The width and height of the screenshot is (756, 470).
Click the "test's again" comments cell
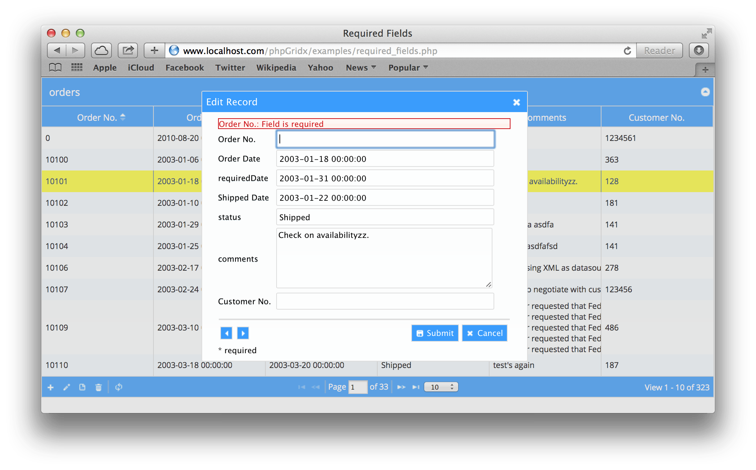(545, 365)
